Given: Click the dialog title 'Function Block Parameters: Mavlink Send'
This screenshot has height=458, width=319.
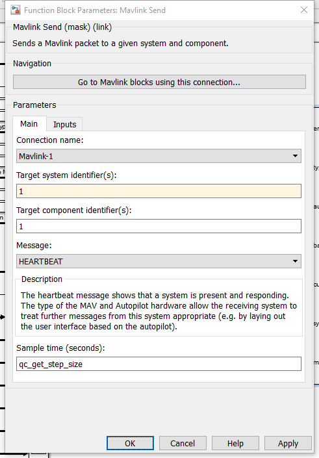Looking at the screenshot, I should click(x=95, y=10).
